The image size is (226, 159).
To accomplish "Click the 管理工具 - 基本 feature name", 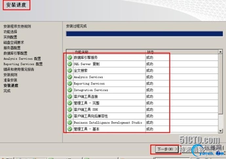I will tap(86, 129).
